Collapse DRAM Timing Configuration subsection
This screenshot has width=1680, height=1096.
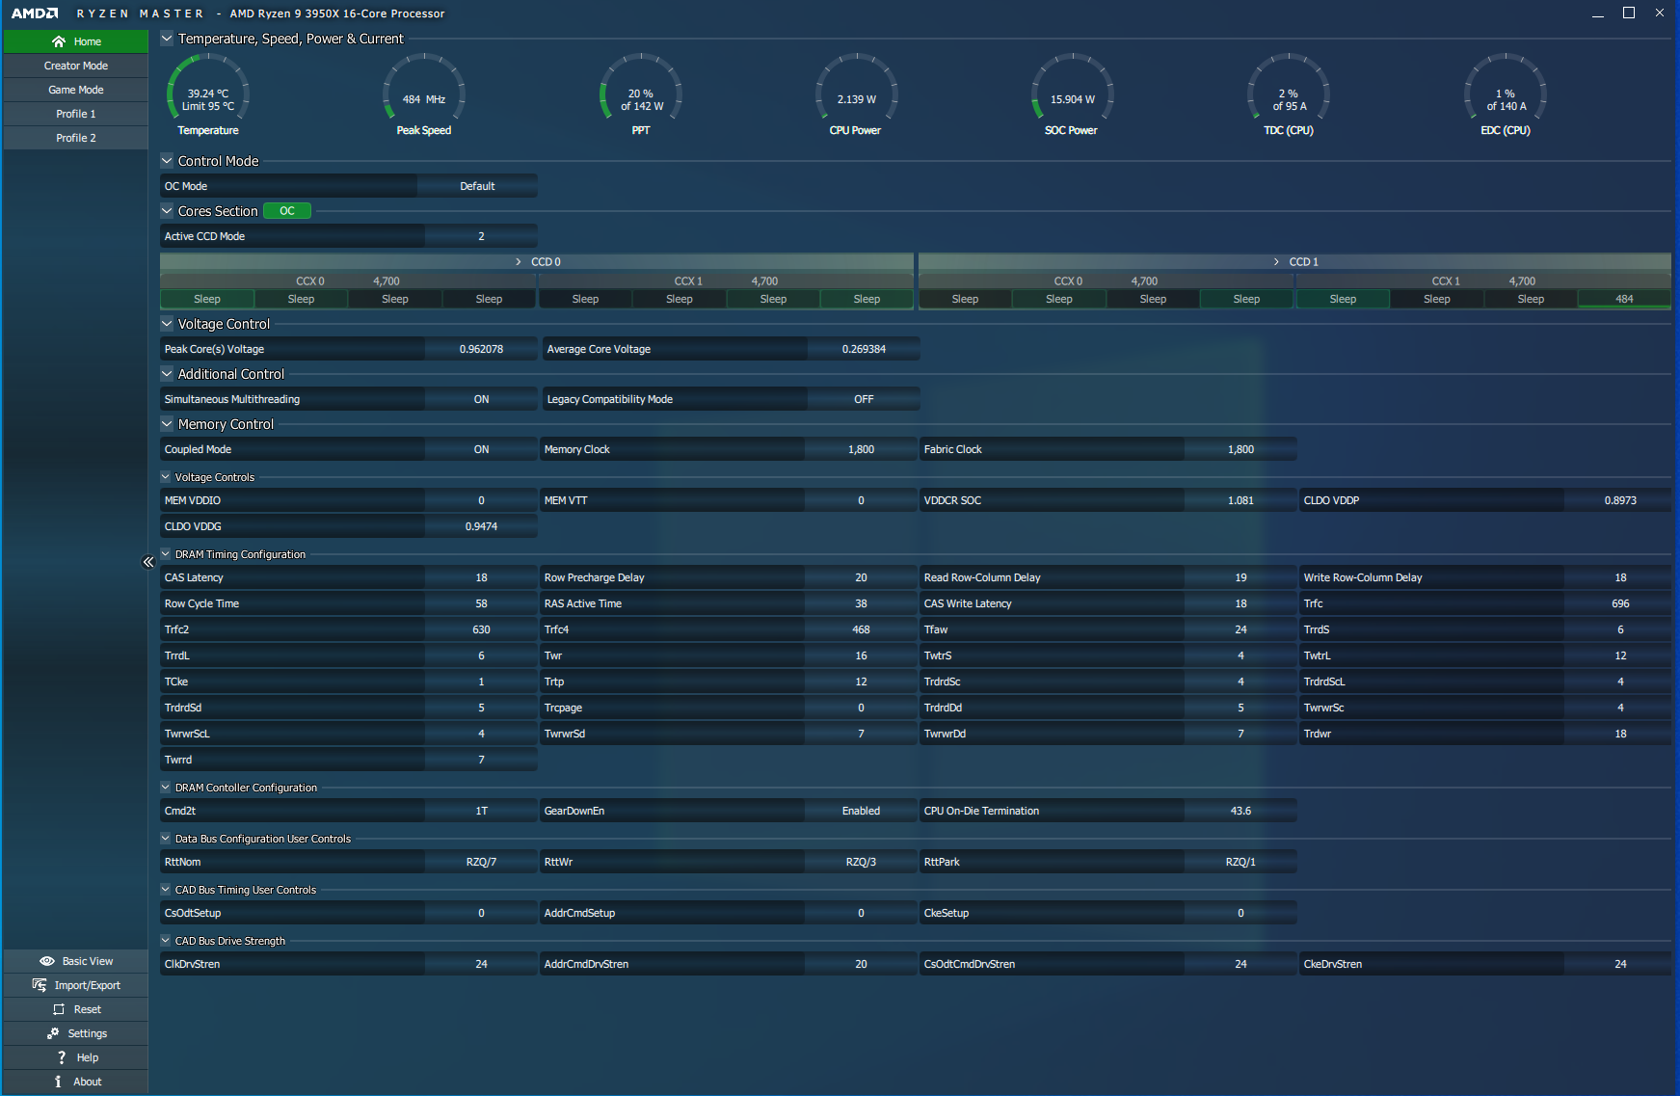166,554
